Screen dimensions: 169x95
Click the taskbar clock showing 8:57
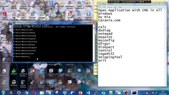[x=163, y=93]
